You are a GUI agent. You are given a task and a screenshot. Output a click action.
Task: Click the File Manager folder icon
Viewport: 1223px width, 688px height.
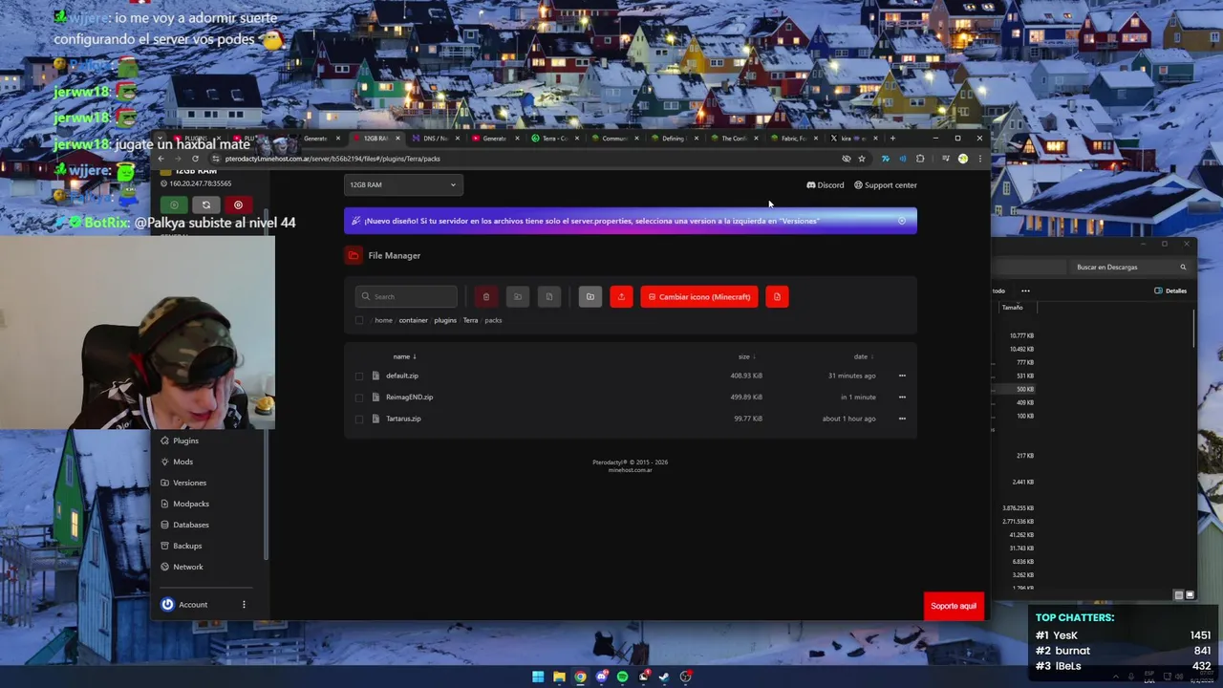pyautogui.click(x=354, y=255)
